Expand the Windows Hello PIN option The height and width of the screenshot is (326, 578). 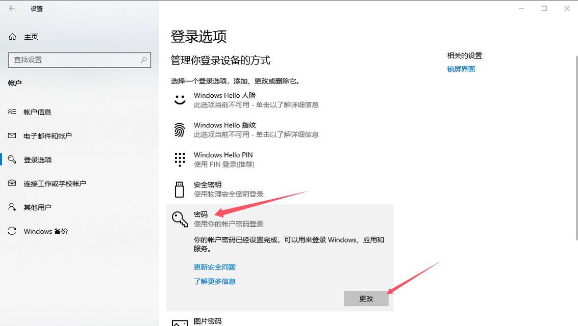point(280,159)
